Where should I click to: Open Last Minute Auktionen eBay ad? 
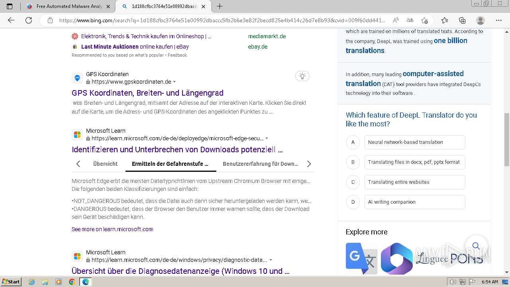pos(135,47)
